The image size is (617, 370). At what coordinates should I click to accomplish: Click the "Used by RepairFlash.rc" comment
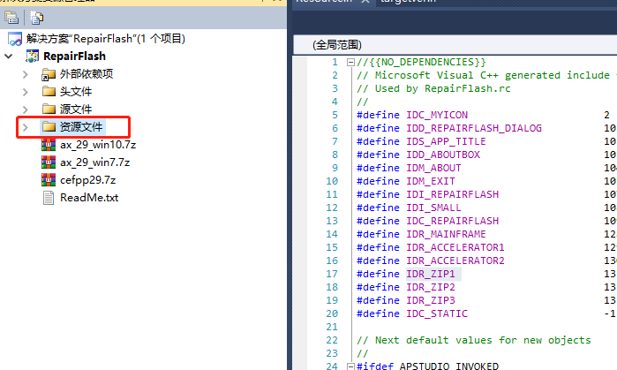[433, 88]
